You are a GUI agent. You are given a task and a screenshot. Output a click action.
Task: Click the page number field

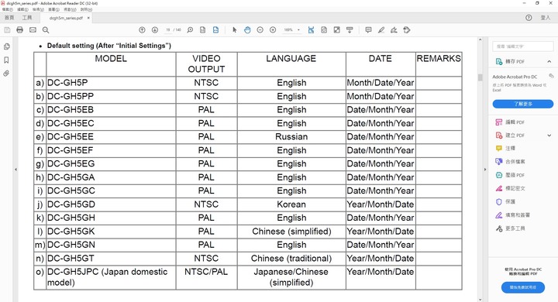click(168, 30)
